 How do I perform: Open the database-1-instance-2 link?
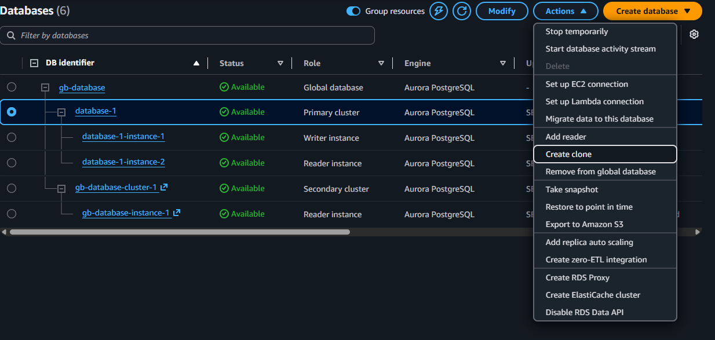pyautogui.click(x=123, y=162)
